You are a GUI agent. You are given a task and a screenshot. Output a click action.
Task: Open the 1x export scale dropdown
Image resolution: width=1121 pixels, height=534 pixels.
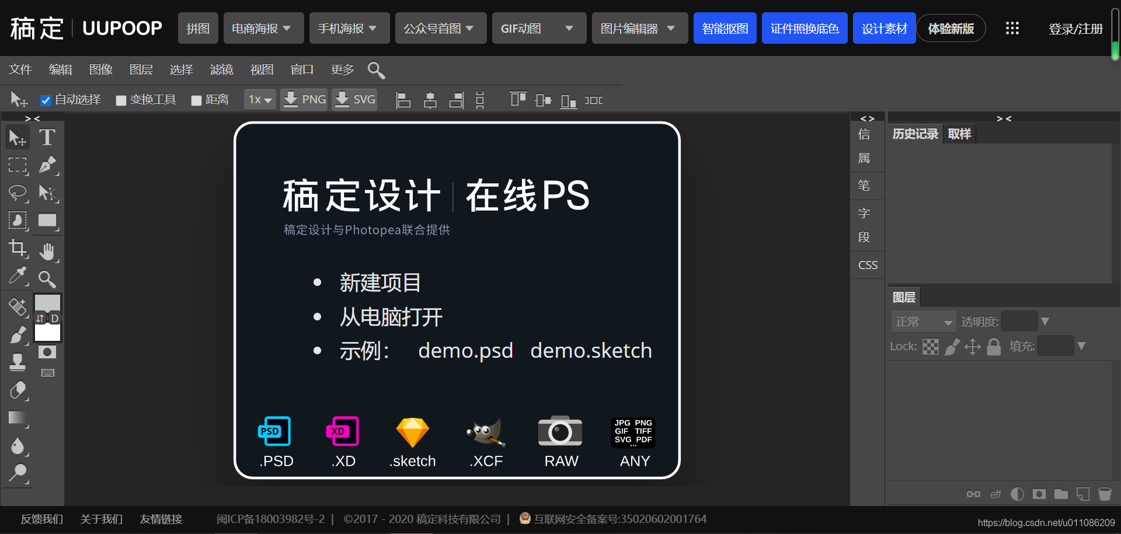point(260,100)
